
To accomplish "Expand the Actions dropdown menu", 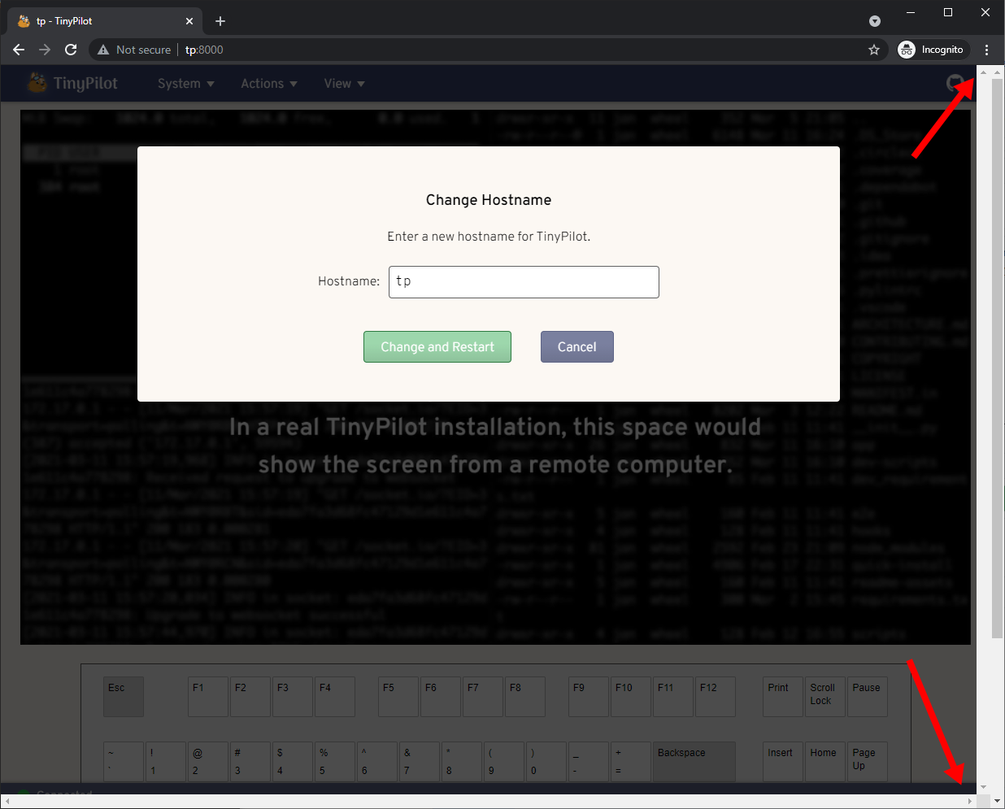I will [x=269, y=84].
